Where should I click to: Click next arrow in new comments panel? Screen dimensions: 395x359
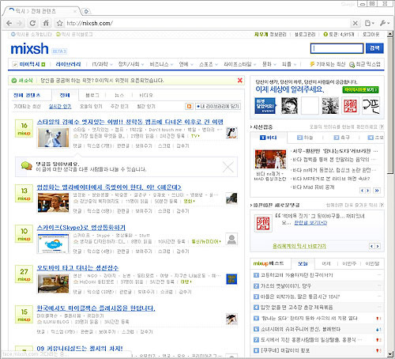pos(378,246)
